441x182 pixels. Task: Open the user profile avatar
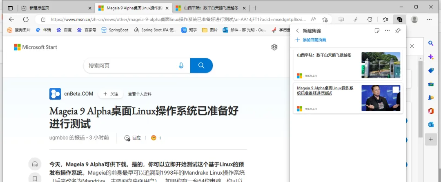click(x=414, y=19)
